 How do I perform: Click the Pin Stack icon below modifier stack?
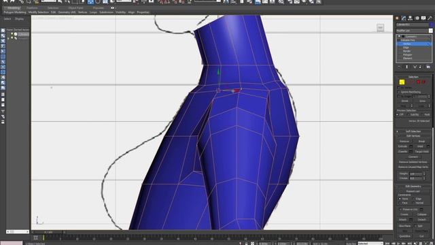point(399,67)
